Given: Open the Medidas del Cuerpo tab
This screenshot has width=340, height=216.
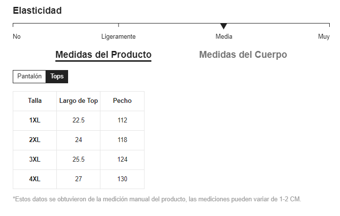Looking at the screenshot, I should 243,55.
